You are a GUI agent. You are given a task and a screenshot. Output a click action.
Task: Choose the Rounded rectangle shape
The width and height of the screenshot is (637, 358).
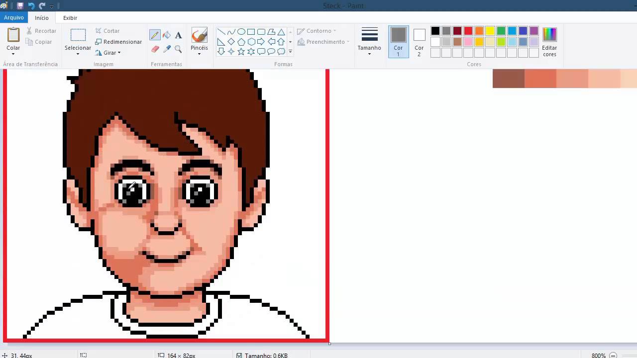click(261, 32)
